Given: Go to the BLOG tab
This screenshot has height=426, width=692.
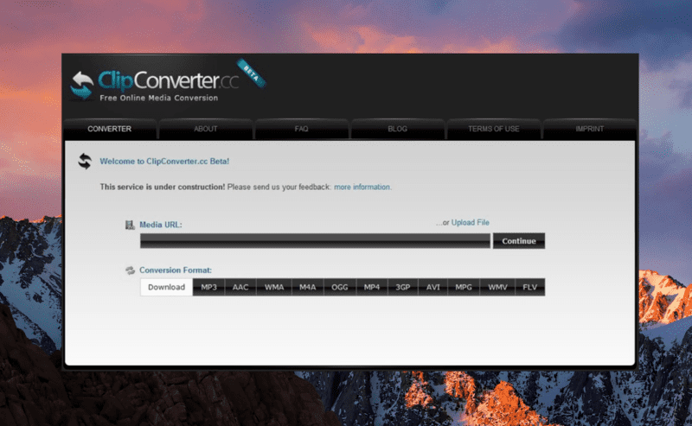Looking at the screenshot, I should 398,129.
